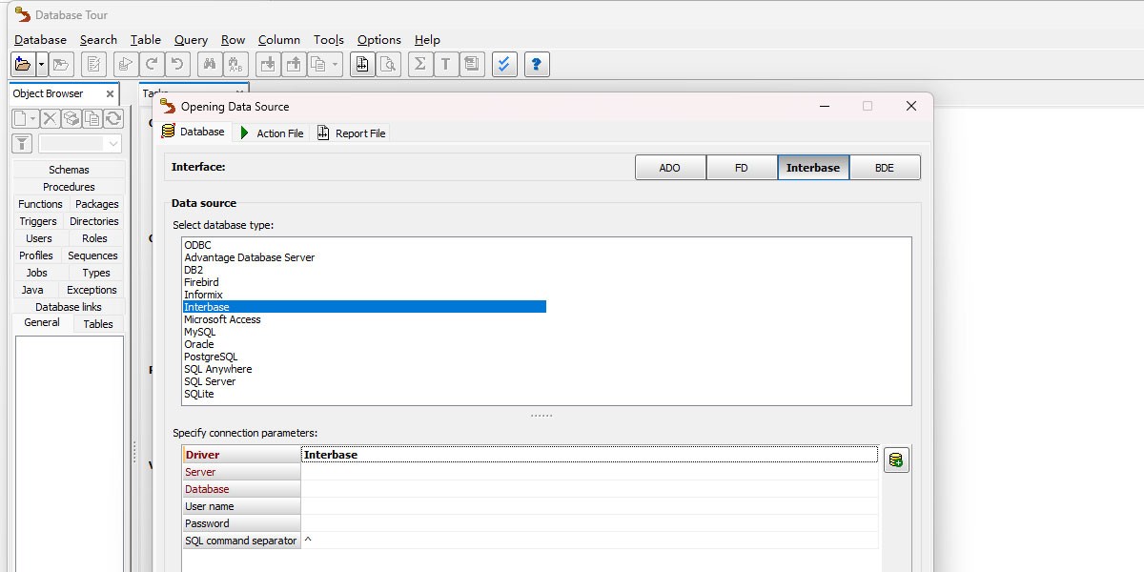Select the Interbase interface button
Viewport: 1144px width, 572px height.
[813, 168]
